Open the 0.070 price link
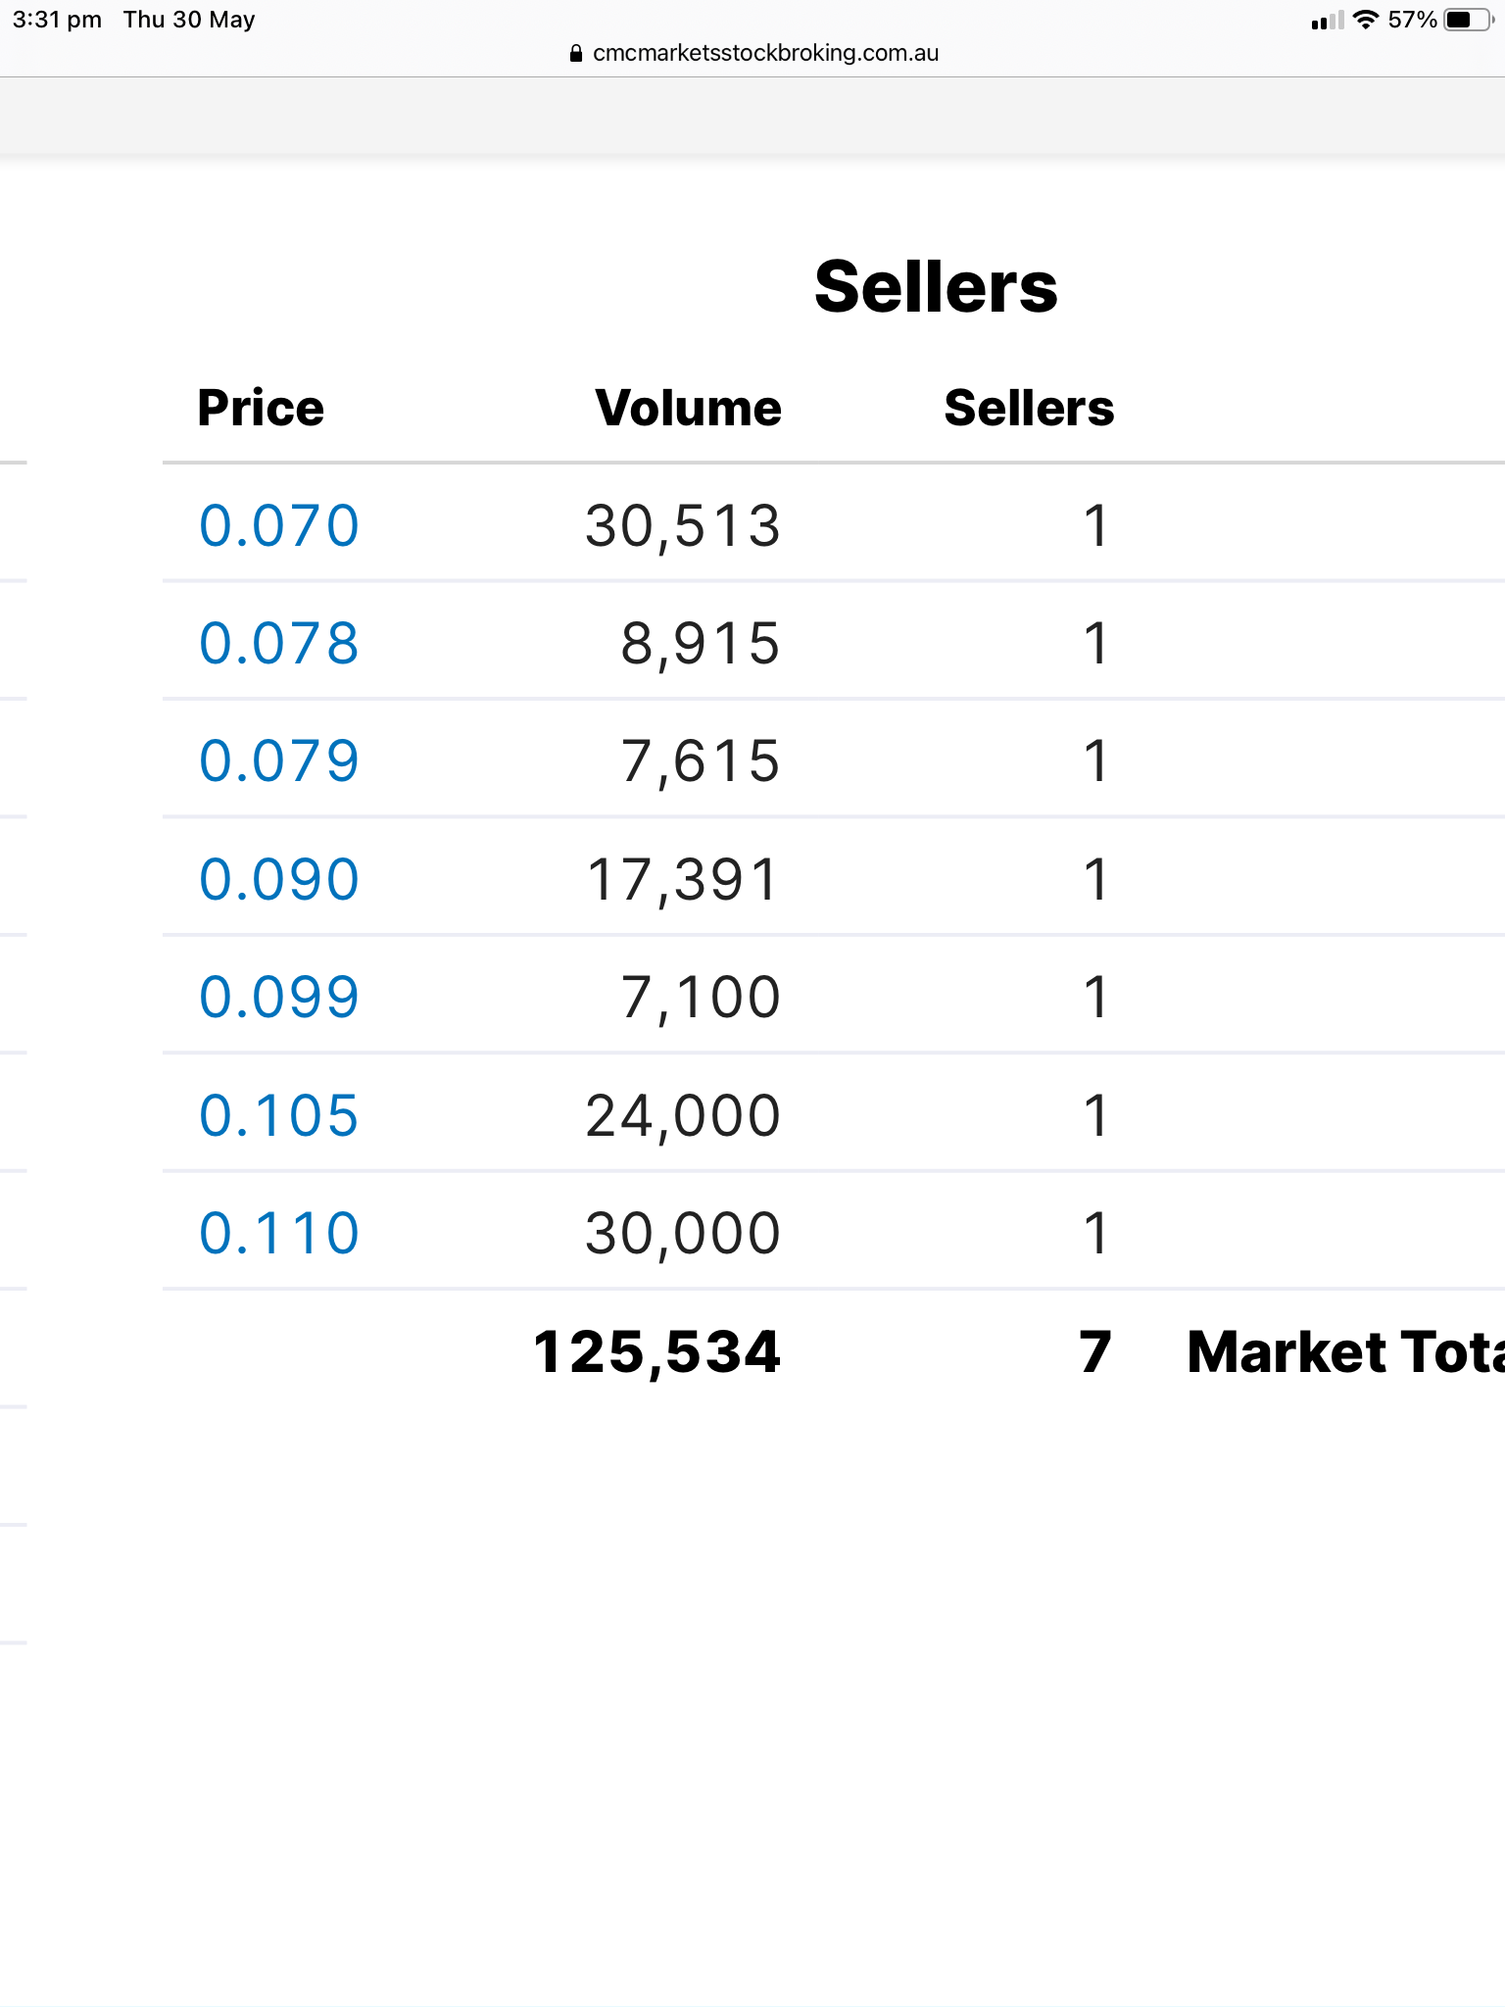Image resolution: width=1505 pixels, height=2007 pixels. coord(279,526)
